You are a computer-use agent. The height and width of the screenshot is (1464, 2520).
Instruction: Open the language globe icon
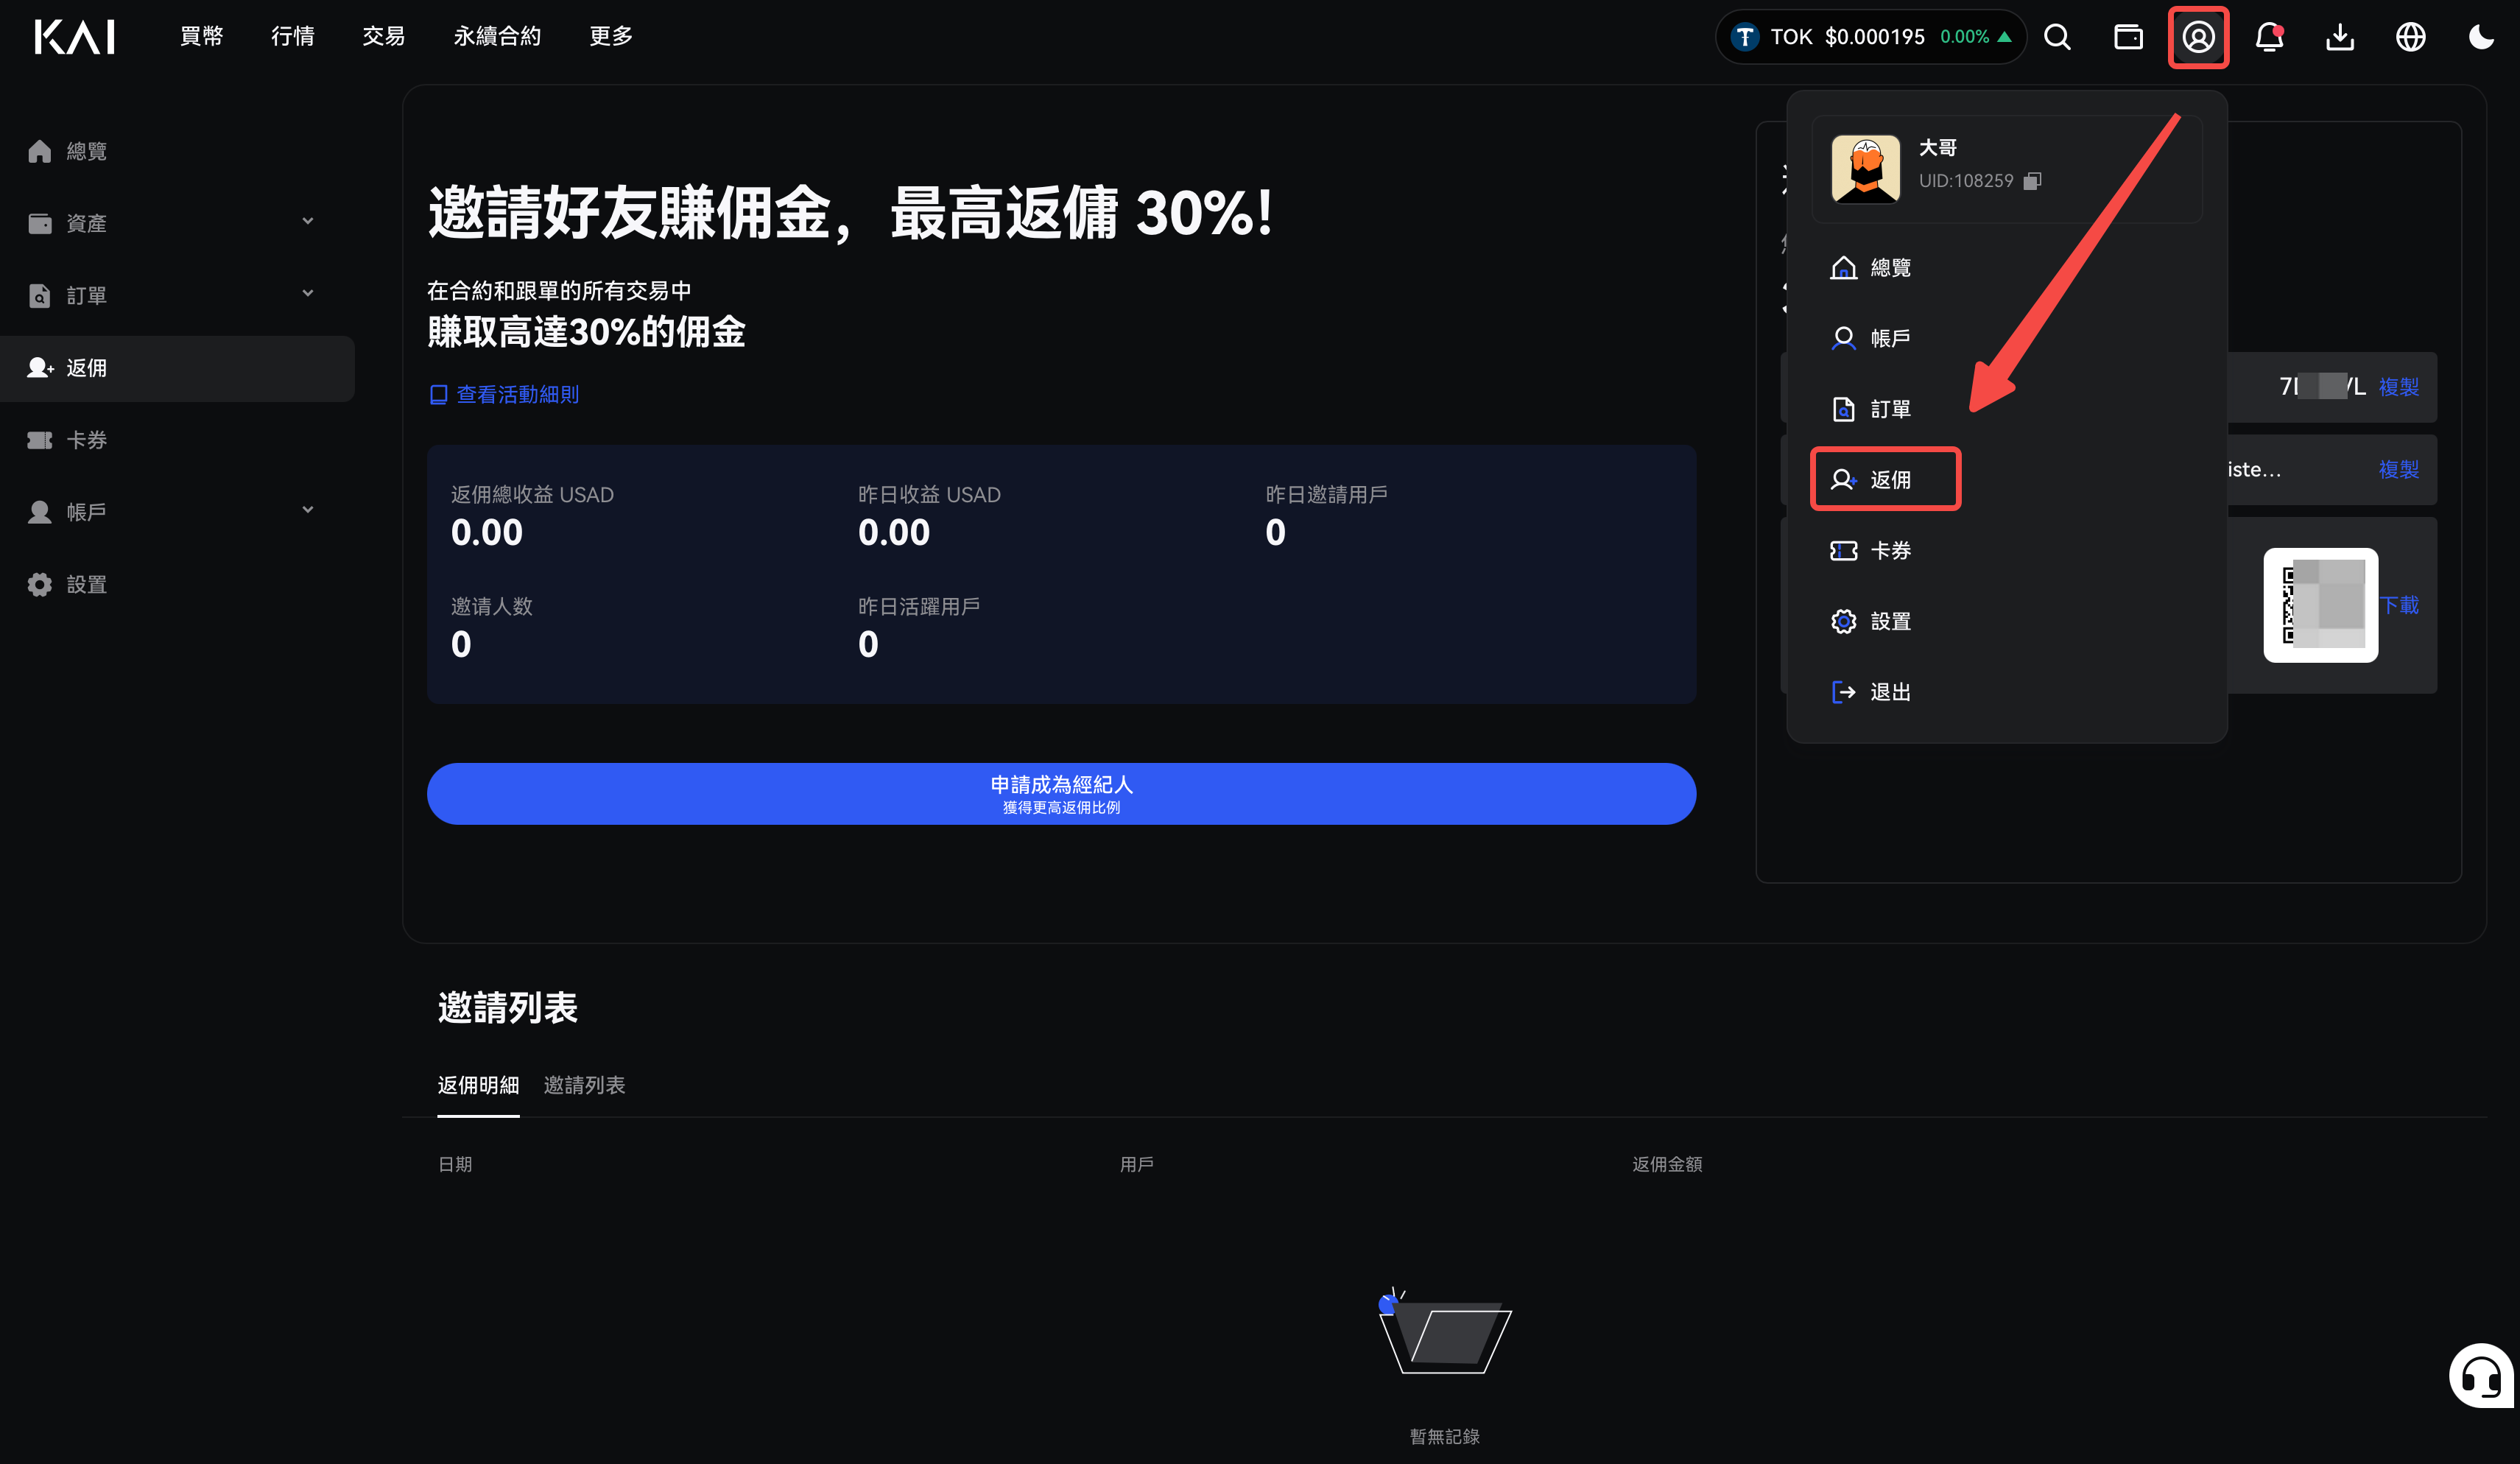2411,37
